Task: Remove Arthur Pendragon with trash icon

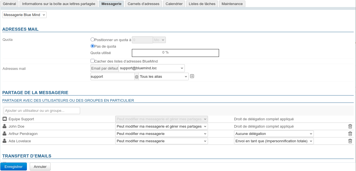Action: tap(350, 134)
